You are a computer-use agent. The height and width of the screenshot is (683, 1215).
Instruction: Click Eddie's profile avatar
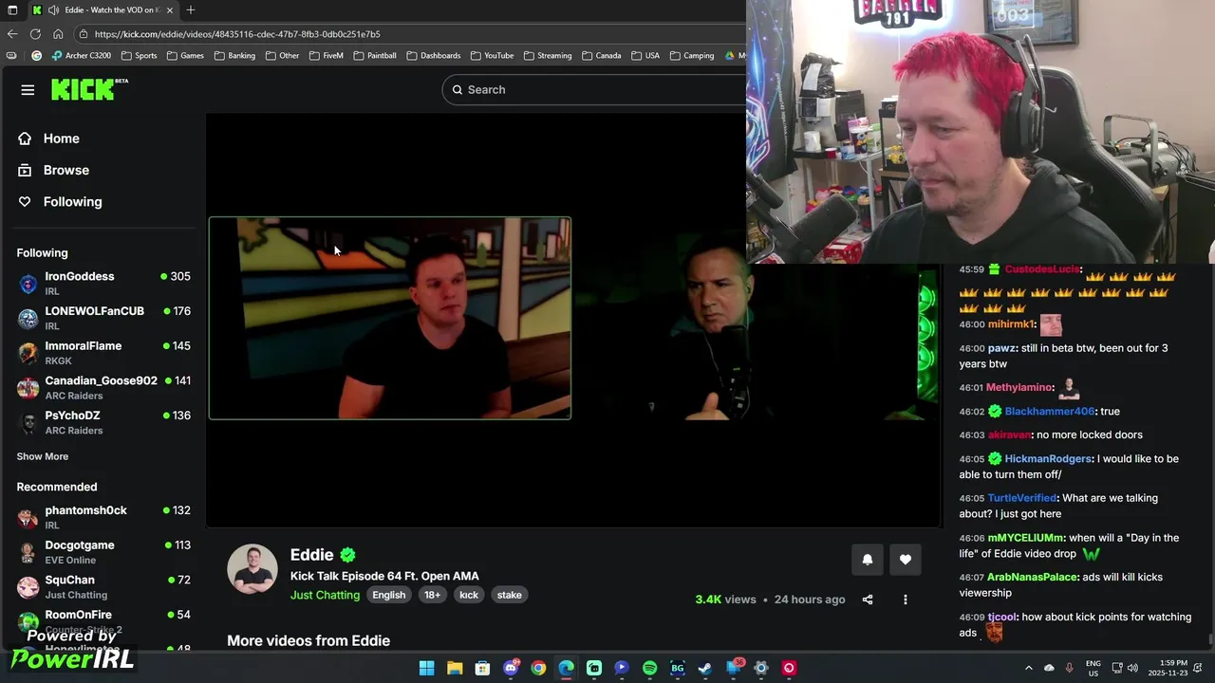pyautogui.click(x=252, y=569)
